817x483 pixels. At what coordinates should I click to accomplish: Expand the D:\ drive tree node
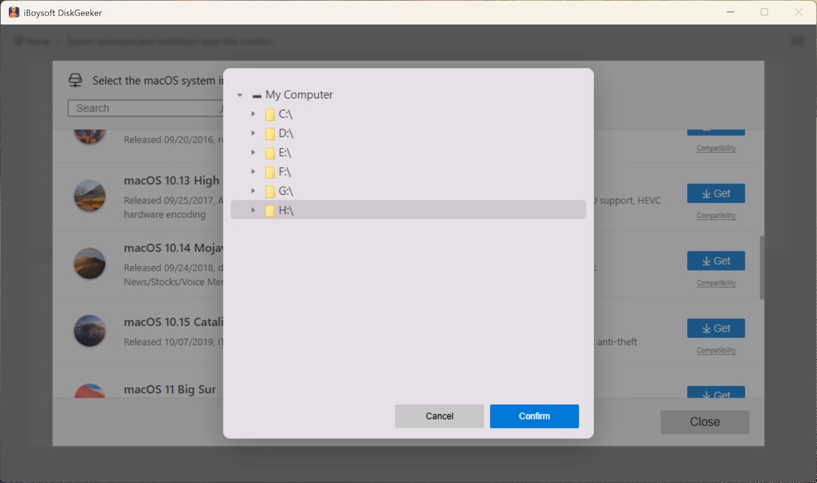click(254, 133)
